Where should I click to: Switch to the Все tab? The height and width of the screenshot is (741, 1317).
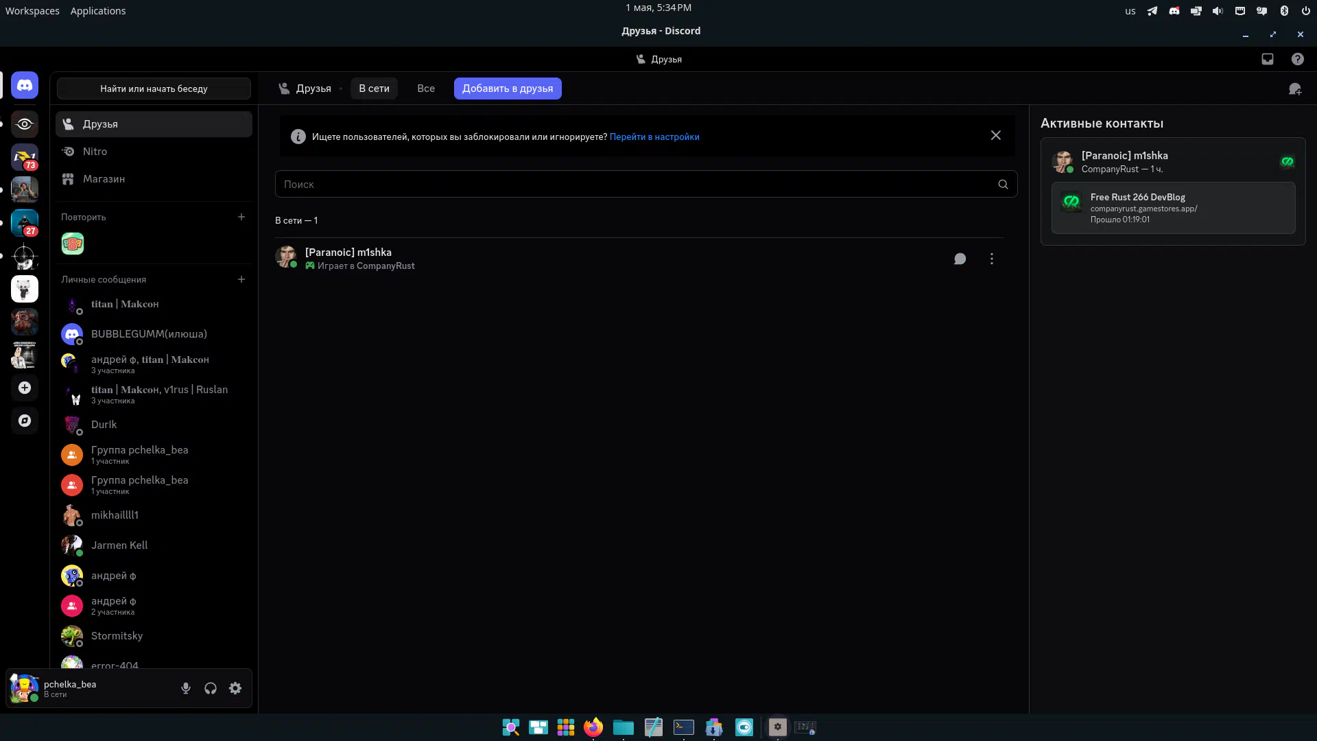tap(426, 89)
